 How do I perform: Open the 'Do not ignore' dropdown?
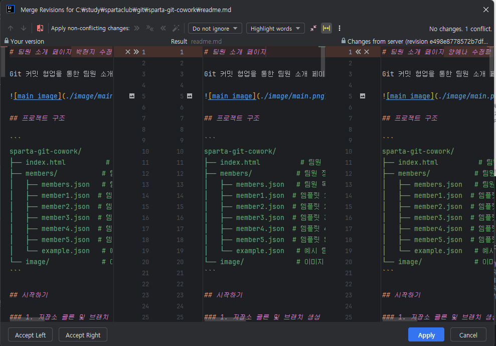pos(215,28)
